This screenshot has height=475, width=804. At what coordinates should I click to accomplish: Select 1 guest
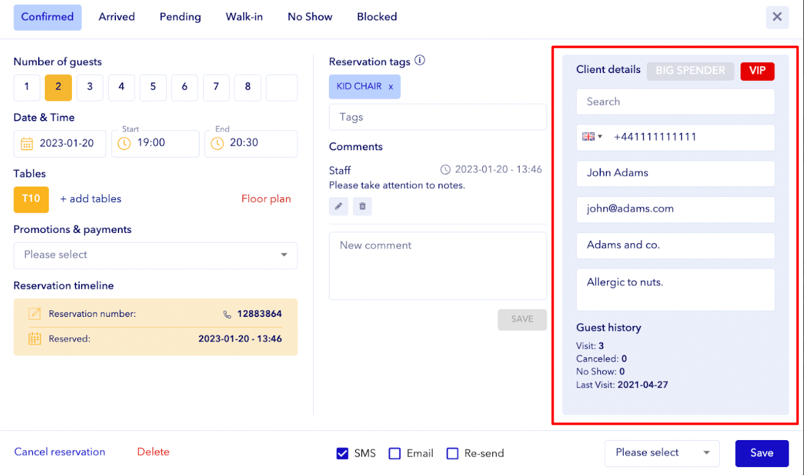point(26,88)
